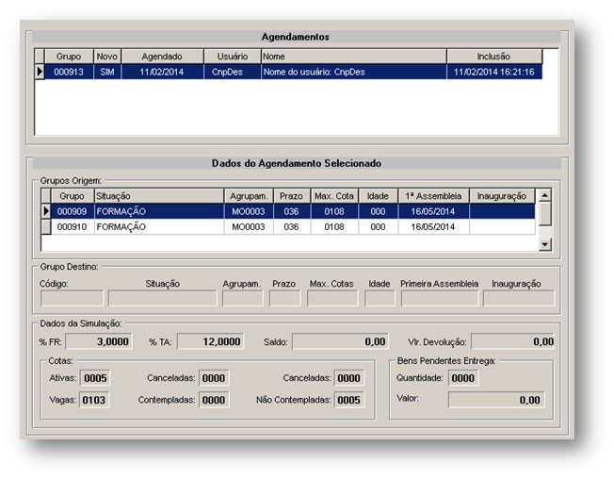The width and height of the screenshot is (614, 479).
Task: Click the Agendado column header
Action: (162, 57)
